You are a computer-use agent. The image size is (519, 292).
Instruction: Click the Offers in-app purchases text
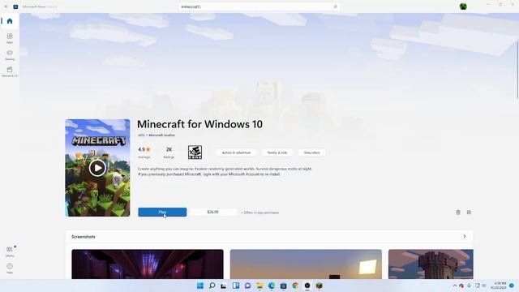point(260,213)
